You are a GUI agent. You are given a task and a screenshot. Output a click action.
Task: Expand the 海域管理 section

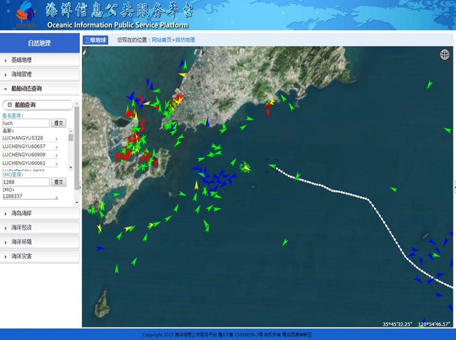pyautogui.click(x=39, y=75)
